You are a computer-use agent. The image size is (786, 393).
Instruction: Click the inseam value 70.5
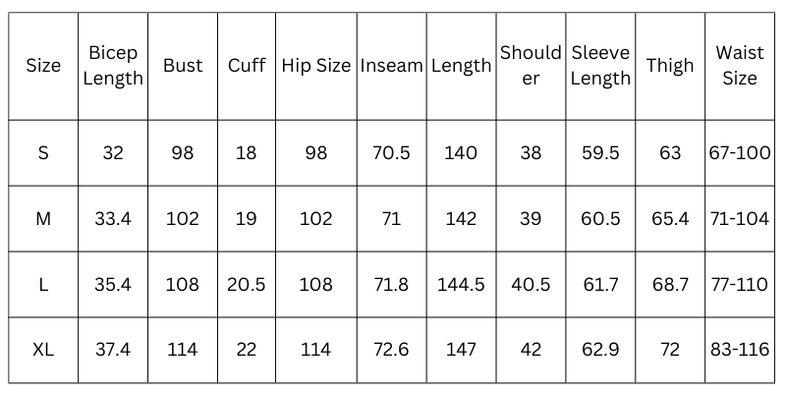pyautogui.click(x=391, y=153)
